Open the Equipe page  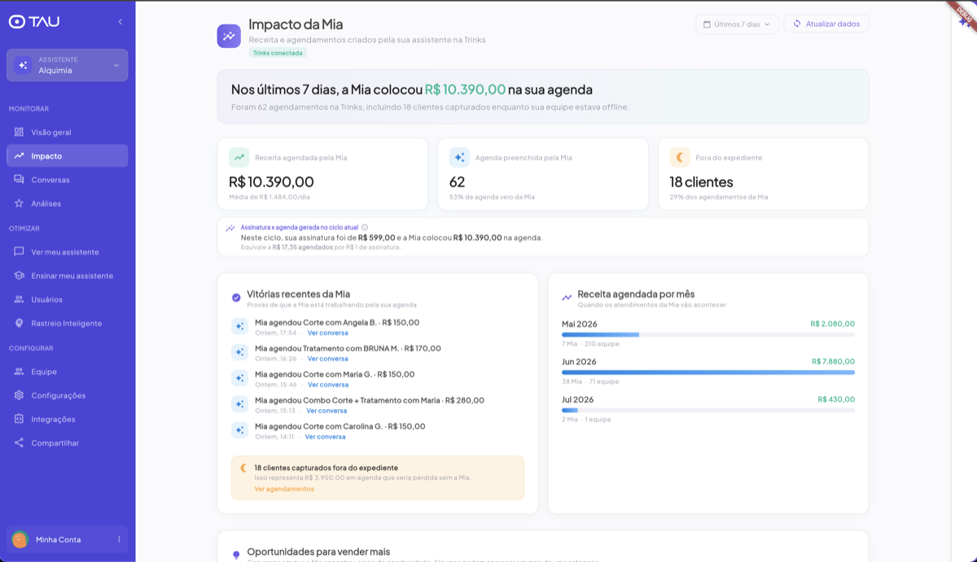68,372
